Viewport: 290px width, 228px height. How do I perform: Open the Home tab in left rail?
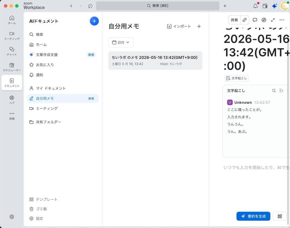[x=12, y=20]
